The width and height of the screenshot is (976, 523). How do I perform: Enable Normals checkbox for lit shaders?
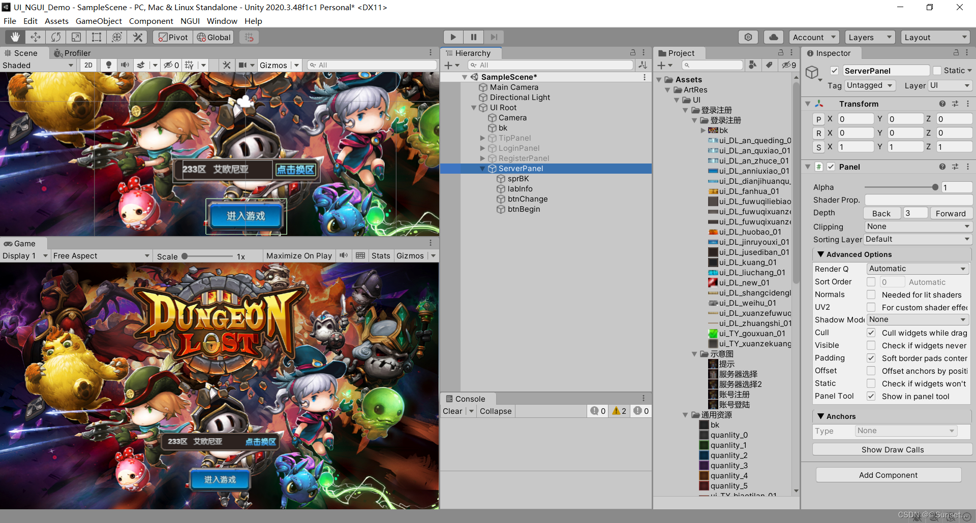tap(871, 295)
